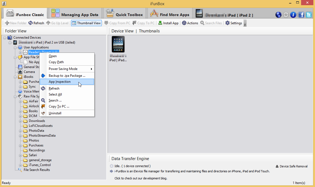Click Copy To PC in toolbar
Screen dimensions: 315x187
tap(143, 23)
